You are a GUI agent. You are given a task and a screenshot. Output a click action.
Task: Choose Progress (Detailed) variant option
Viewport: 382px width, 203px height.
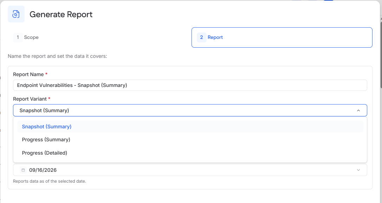(x=190, y=153)
